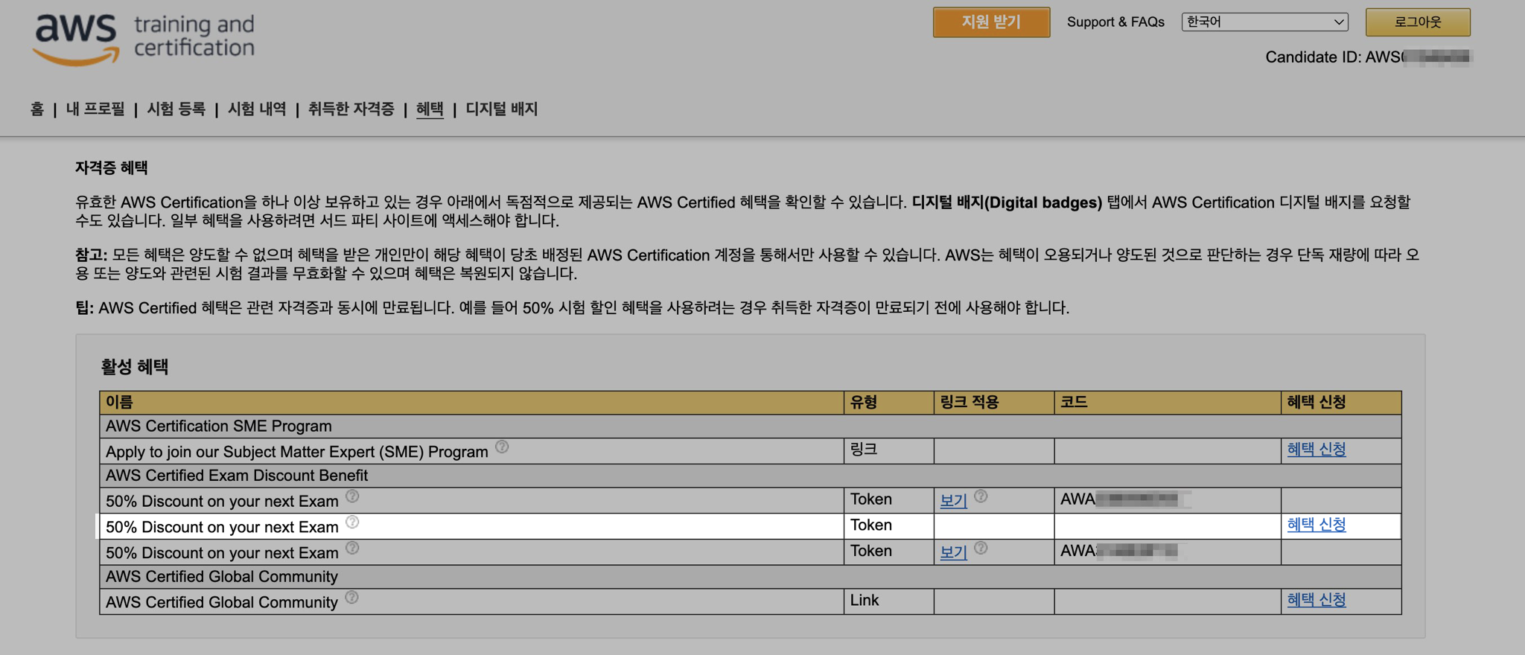Open 시험 내역 tab
Viewport: 1525px width, 655px height.
pyautogui.click(x=257, y=109)
